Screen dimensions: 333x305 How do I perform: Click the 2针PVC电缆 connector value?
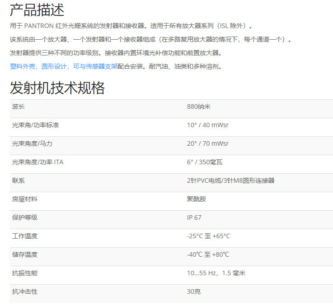[x=230, y=180]
